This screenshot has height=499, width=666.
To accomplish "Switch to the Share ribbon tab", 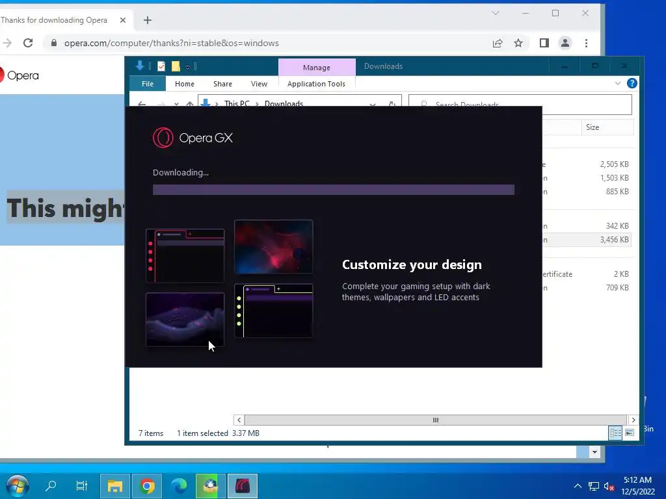I will click(222, 84).
